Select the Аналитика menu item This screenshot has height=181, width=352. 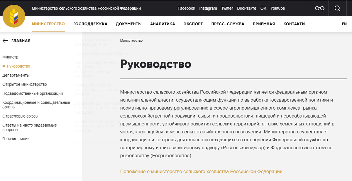(x=163, y=24)
